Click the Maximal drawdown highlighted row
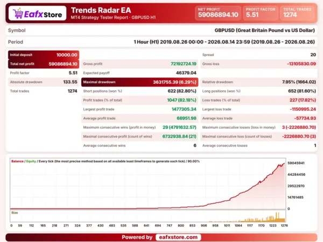The height and width of the screenshot is (242, 323). [139, 82]
